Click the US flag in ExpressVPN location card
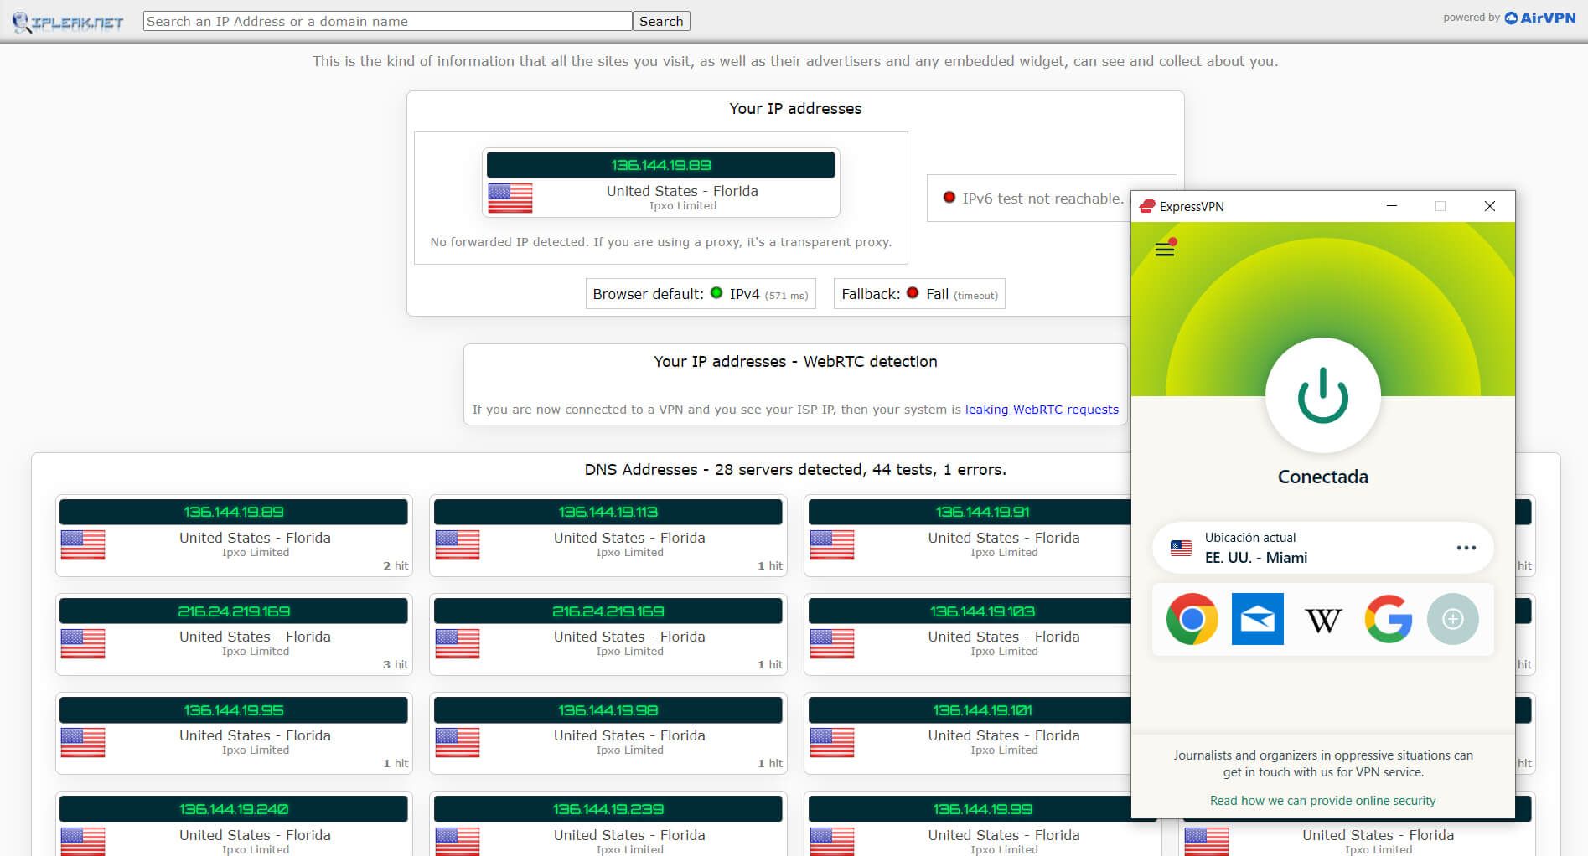The width and height of the screenshot is (1588, 856). tap(1181, 548)
